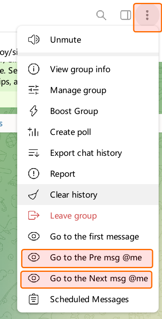The height and width of the screenshot is (319, 162).
Task: Select Boost Group entry
Action: (88, 111)
